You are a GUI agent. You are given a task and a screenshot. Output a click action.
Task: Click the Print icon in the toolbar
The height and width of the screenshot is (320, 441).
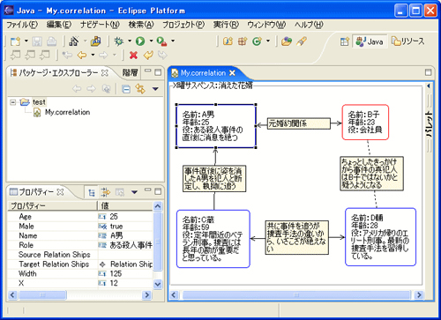[x=52, y=41]
